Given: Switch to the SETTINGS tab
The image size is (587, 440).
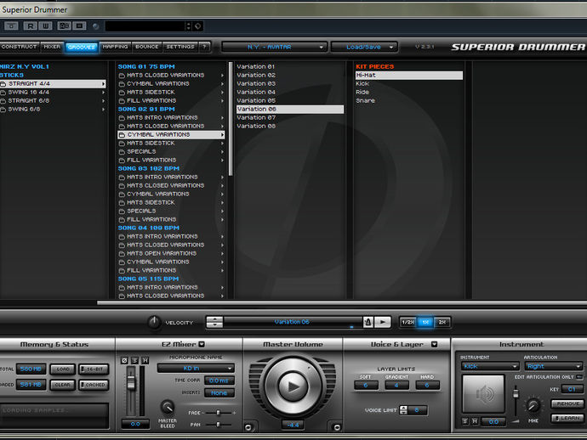Looking at the screenshot, I should click(x=180, y=47).
